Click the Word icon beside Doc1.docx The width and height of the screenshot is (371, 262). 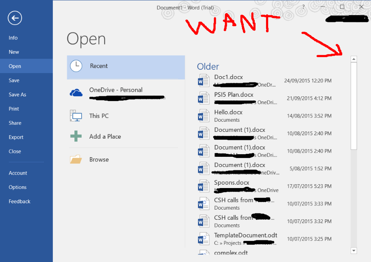click(203, 81)
